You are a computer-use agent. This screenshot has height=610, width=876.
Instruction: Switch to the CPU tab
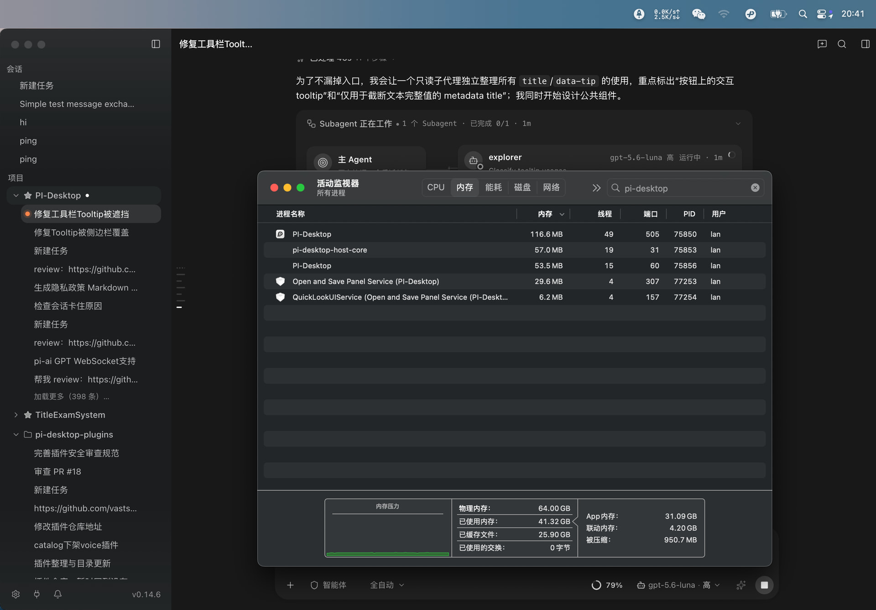[x=436, y=187]
